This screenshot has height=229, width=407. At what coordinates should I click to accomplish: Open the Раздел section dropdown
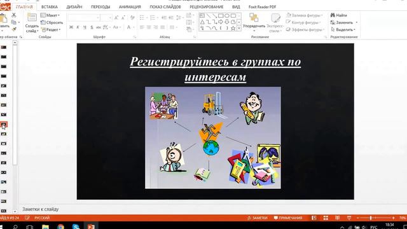coord(51,30)
